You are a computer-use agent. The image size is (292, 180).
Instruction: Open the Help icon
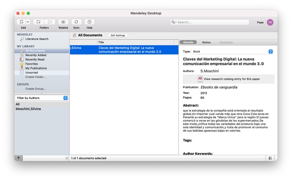[x=89, y=22]
